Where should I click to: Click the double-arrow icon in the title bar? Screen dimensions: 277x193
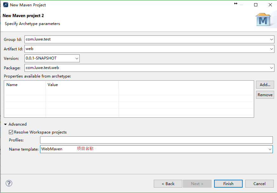[x=236, y=3]
